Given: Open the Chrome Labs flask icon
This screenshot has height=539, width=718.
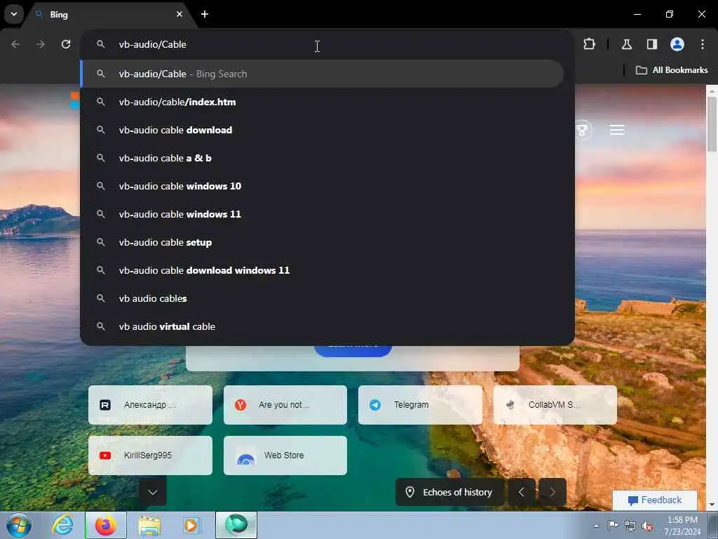Looking at the screenshot, I should coord(626,44).
